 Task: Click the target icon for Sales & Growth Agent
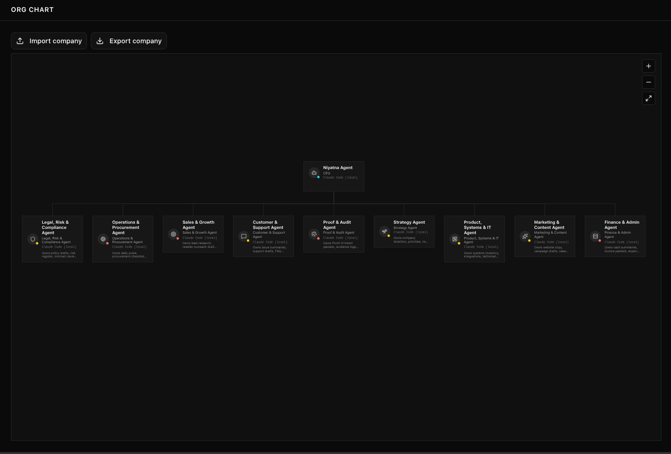(x=174, y=234)
